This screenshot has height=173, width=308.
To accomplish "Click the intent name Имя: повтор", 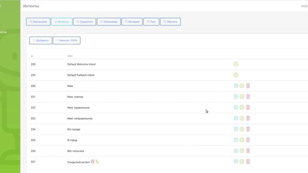I will tap(75, 97).
